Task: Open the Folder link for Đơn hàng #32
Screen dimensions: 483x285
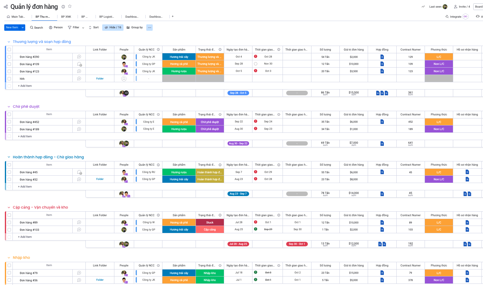Action: pyautogui.click(x=100, y=179)
